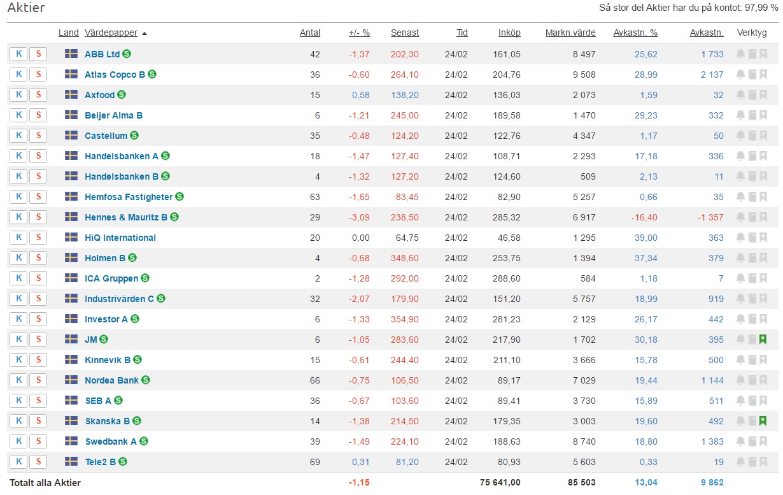
Task: Open the Beijer Alma B stock link
Action: [113, 115]
